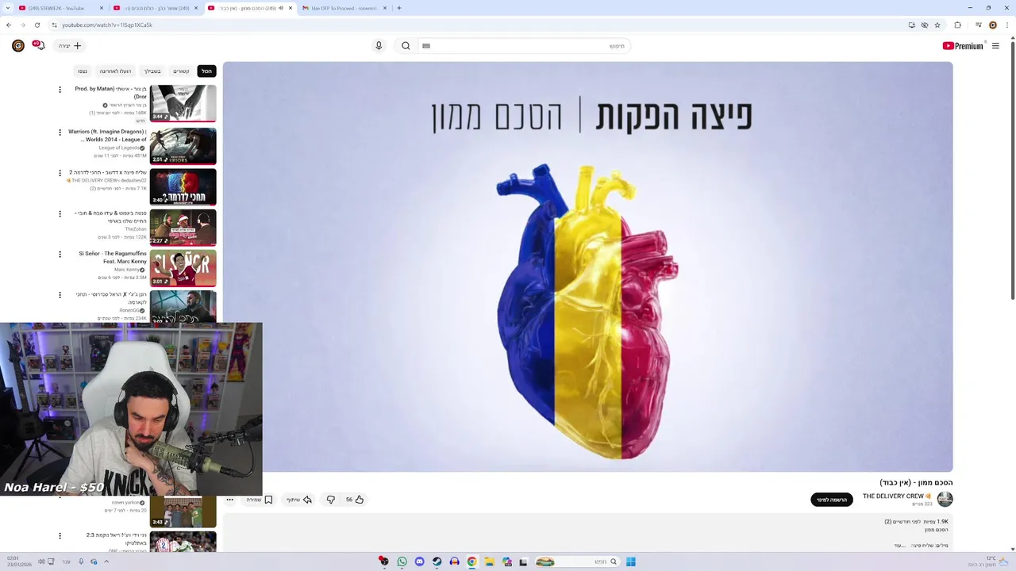Open Si Señor Marc Kenny thumbnail
Screen dimensions: 1016x571
(x=183, y=268)
